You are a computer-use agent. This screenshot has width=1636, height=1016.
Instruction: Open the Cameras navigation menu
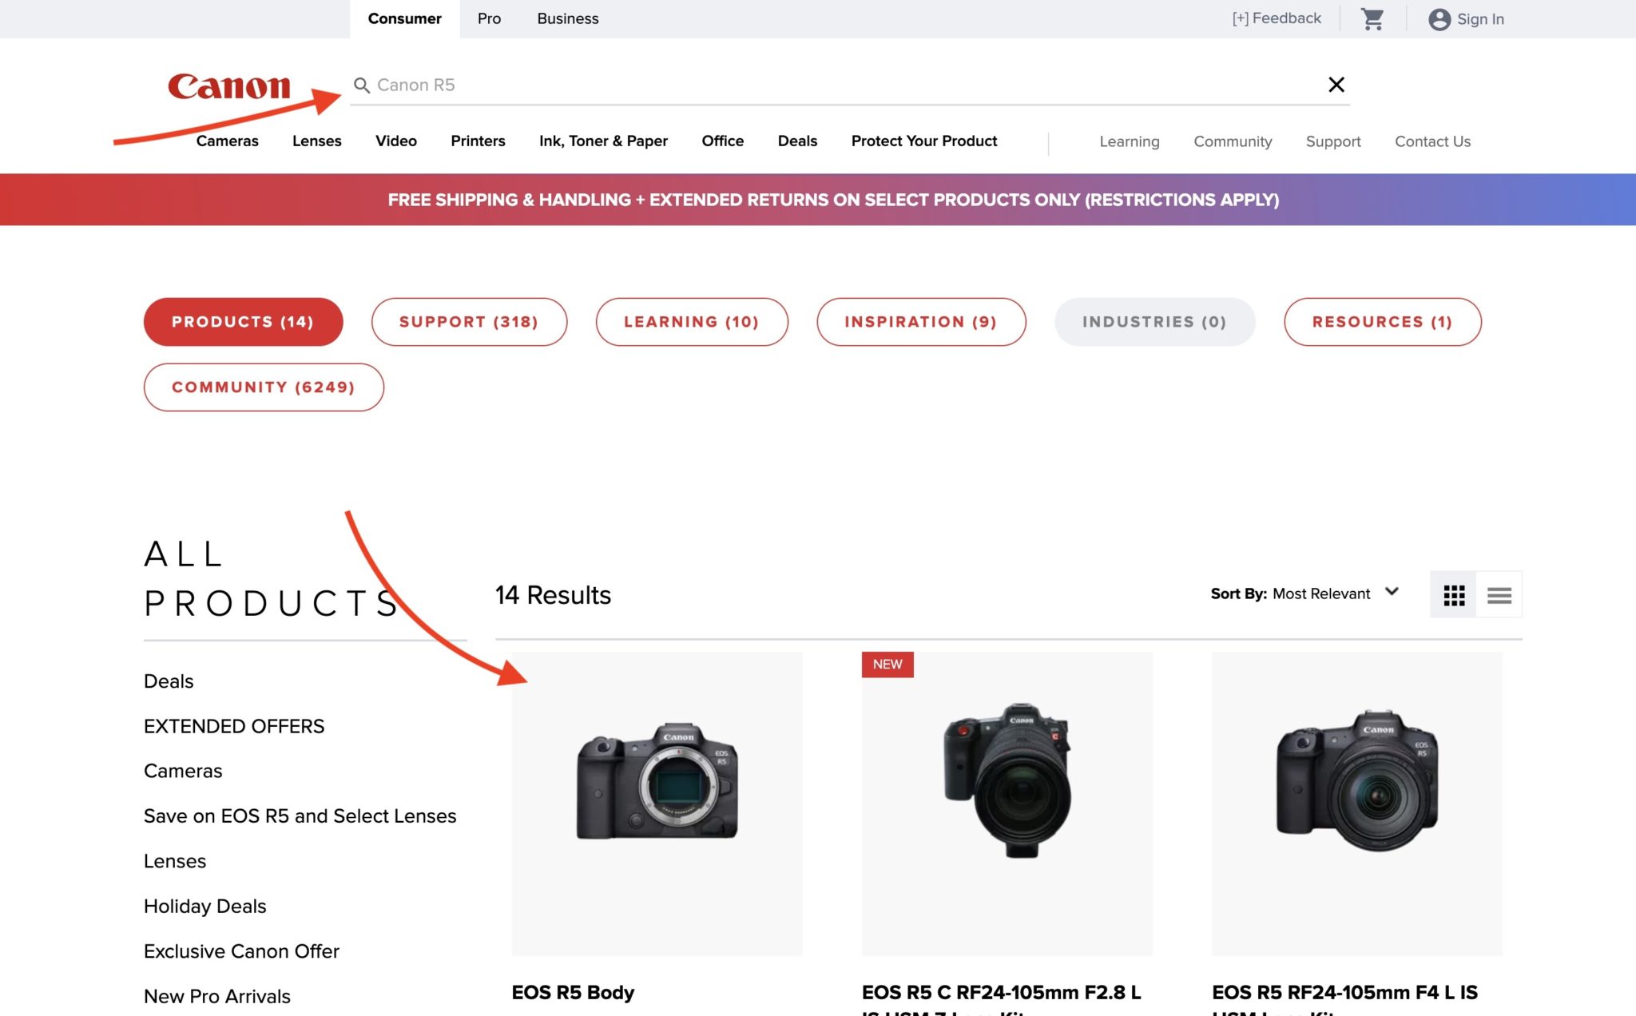coord(227,141)
